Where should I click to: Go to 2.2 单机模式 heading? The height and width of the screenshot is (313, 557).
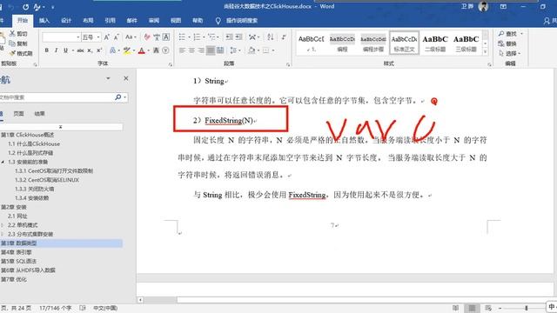point(23,225)
